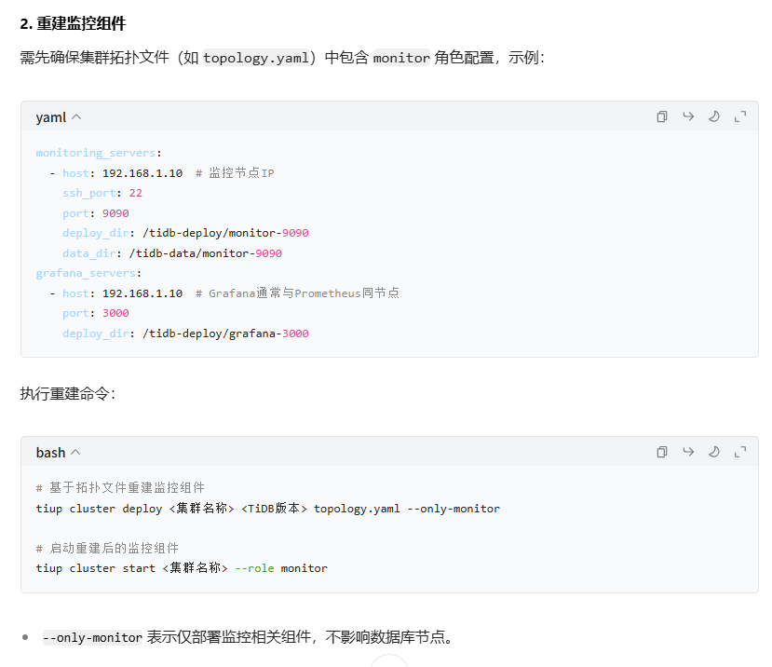Click the bash language label
The height and width of the screenshot is (667, 772).
coord(48,452)
